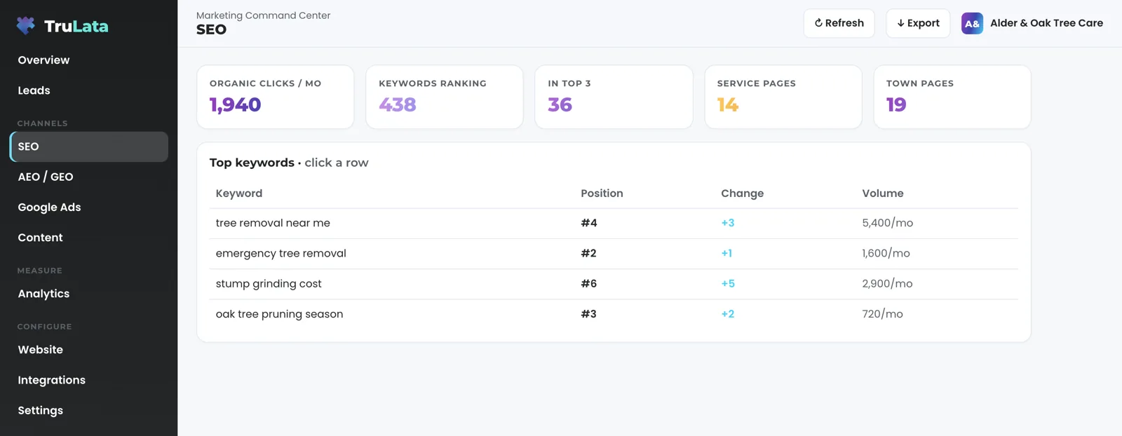
Task: Click position #6 cell
Action: 589,284
